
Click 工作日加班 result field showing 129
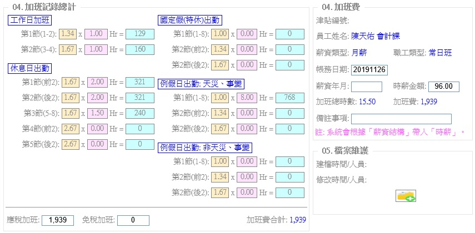tap(140, 34)
